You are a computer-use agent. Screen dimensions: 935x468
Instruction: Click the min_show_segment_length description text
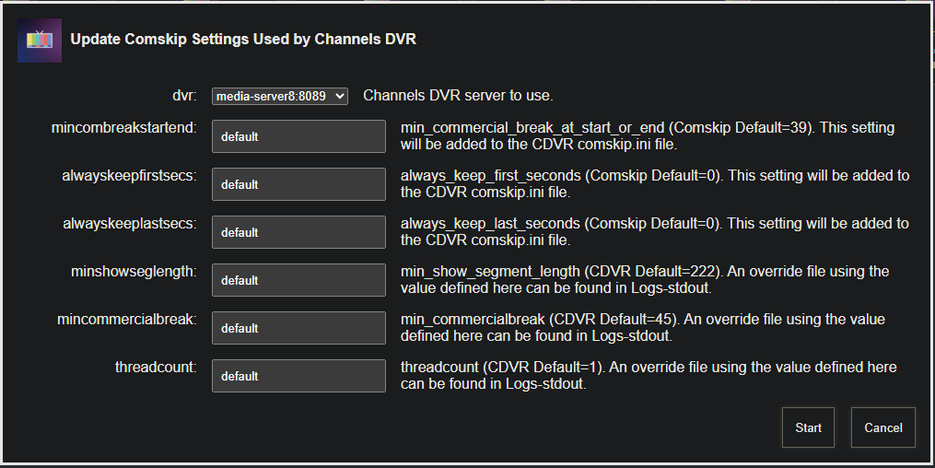(x=645, y=280)
